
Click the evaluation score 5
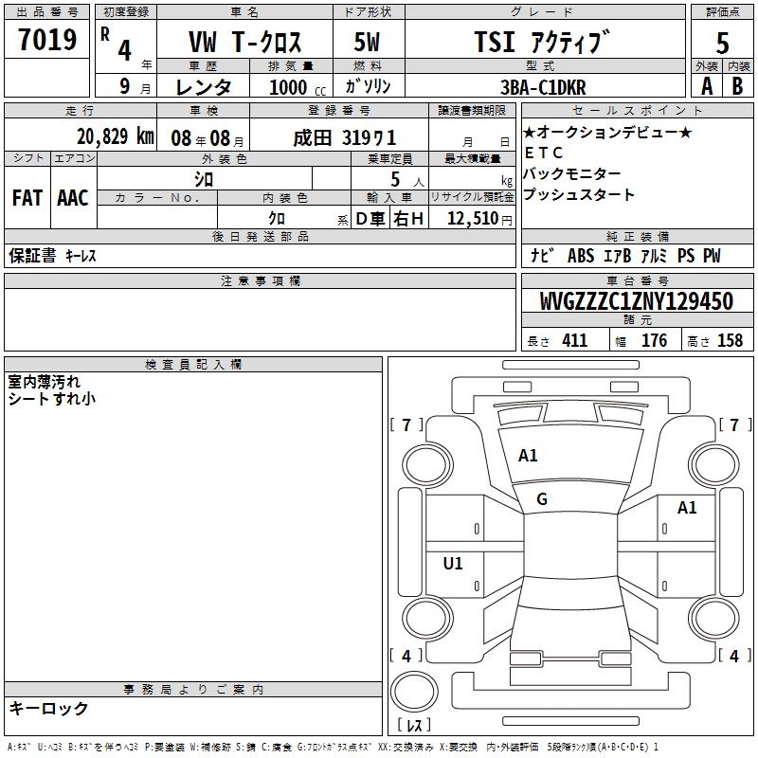(x=722, y=44)
